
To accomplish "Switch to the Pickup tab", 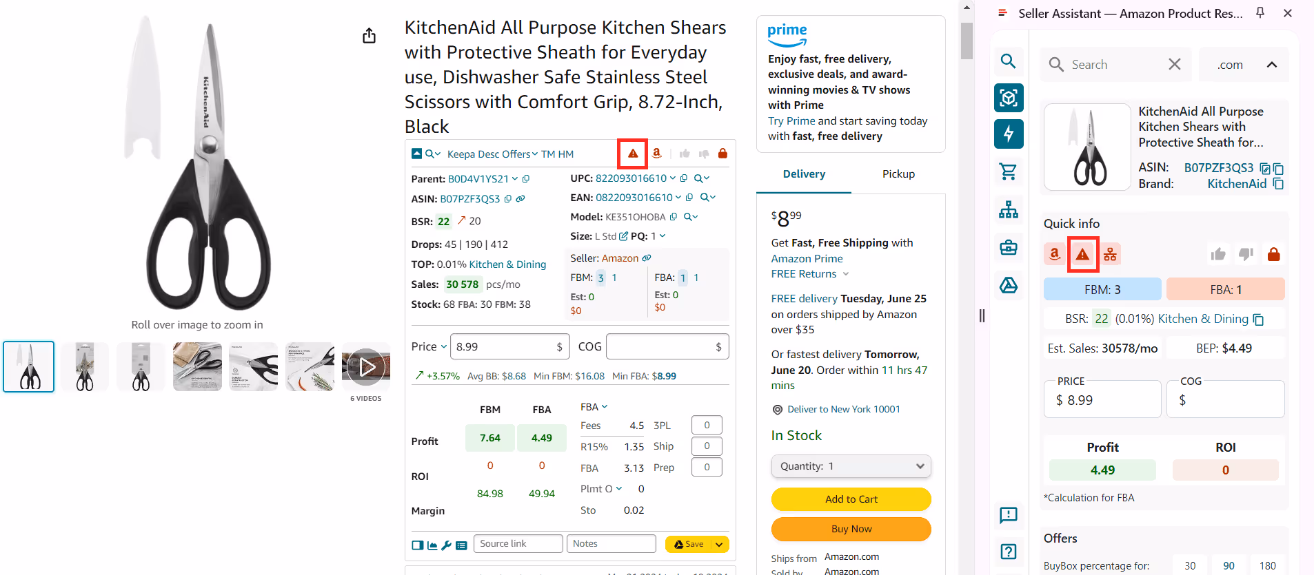I will tap(898, 174).
